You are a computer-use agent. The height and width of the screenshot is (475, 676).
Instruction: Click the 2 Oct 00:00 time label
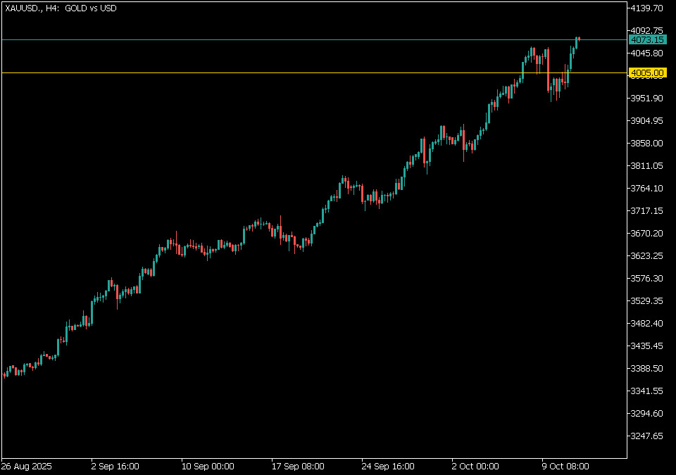(x=475, y=466)
